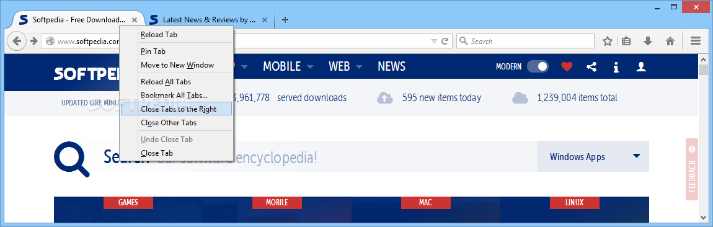The height and width of the screenshot is (227, 713).
Task: Click the GAMES category label
Action: pos(128,202)
